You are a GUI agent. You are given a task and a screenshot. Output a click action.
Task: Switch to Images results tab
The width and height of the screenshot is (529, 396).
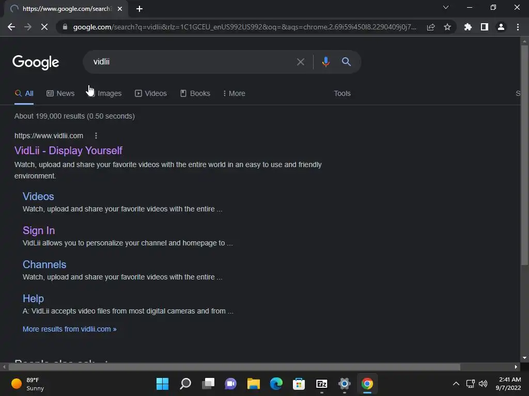point(104,93)
